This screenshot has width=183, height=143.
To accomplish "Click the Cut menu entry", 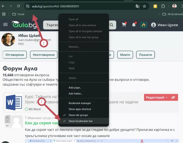I will click(x=84, y=56).
